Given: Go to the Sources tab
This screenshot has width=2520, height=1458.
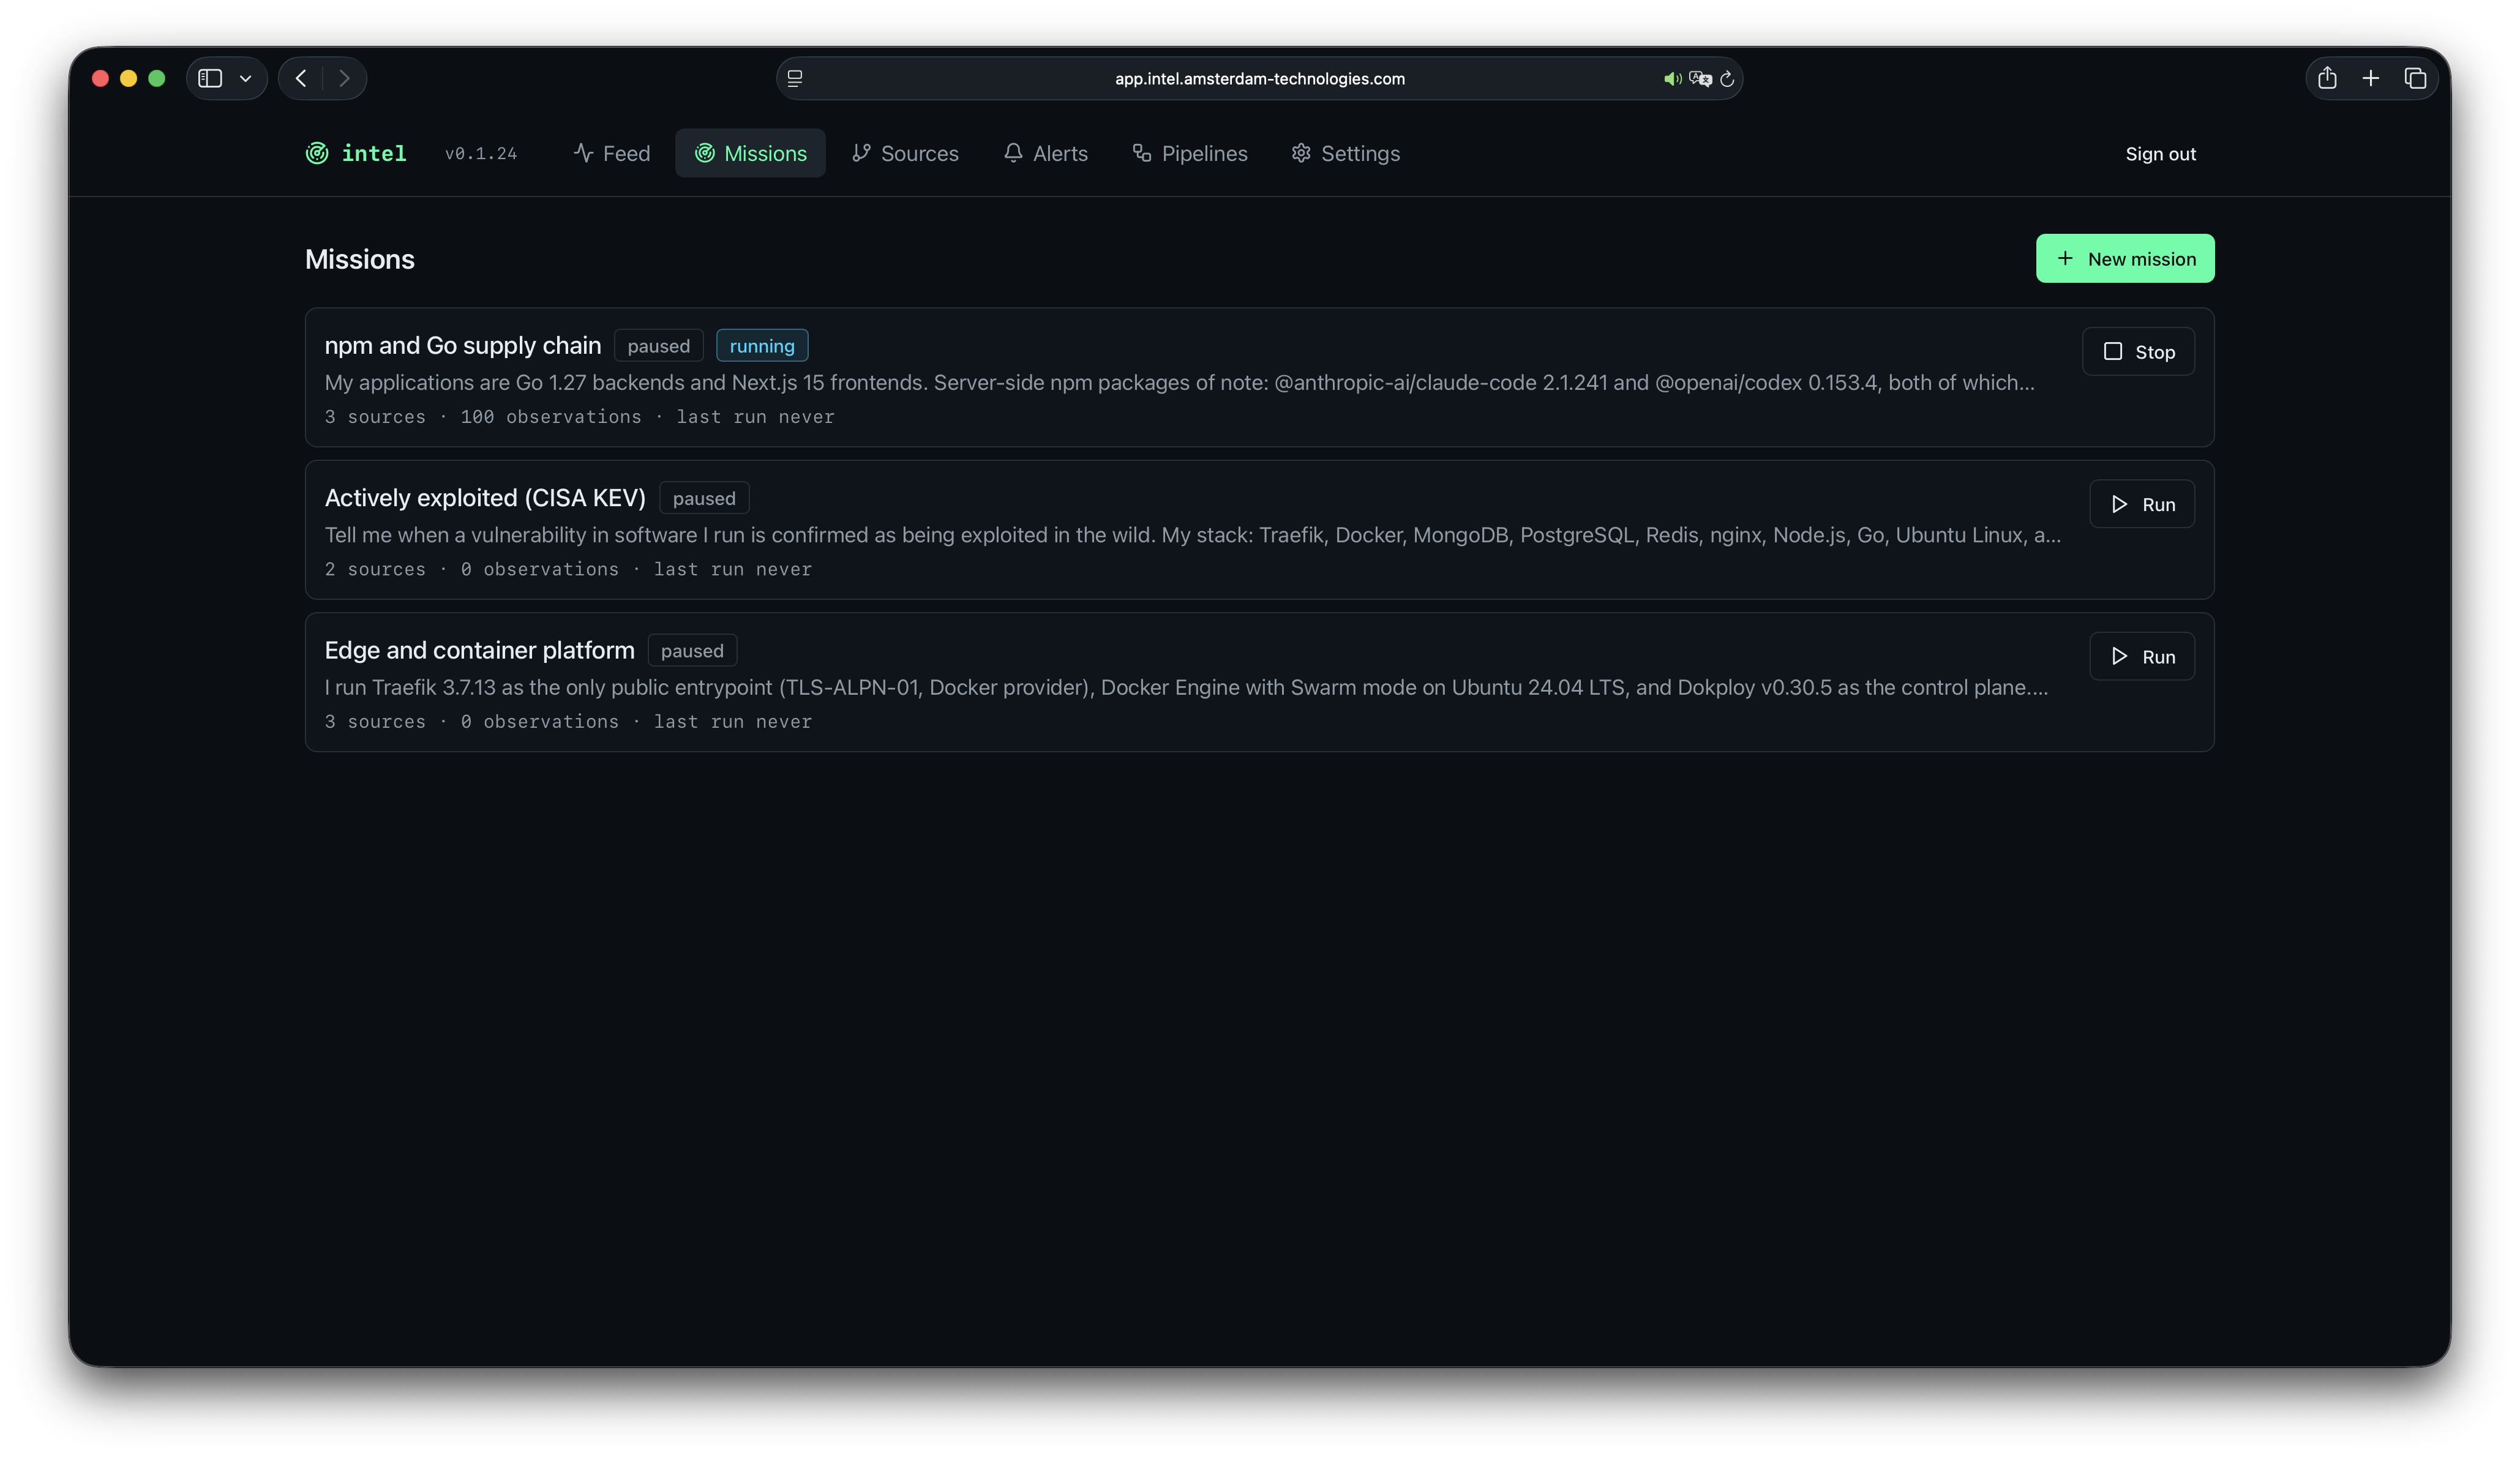Looking at the screenshot, I should (x=905, y=153).
